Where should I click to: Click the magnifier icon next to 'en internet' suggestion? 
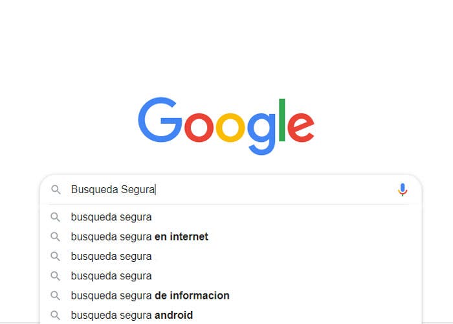click(56, 237)
